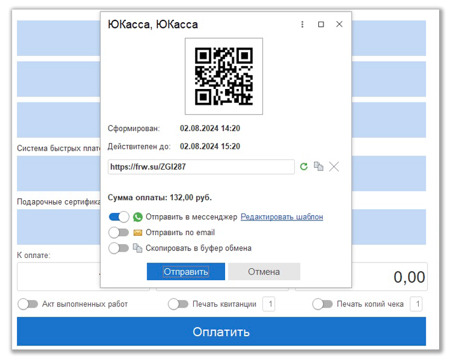Open the three-dot menu in the ЮKassa dialog
Screen dimensions: 455x359
302,24
